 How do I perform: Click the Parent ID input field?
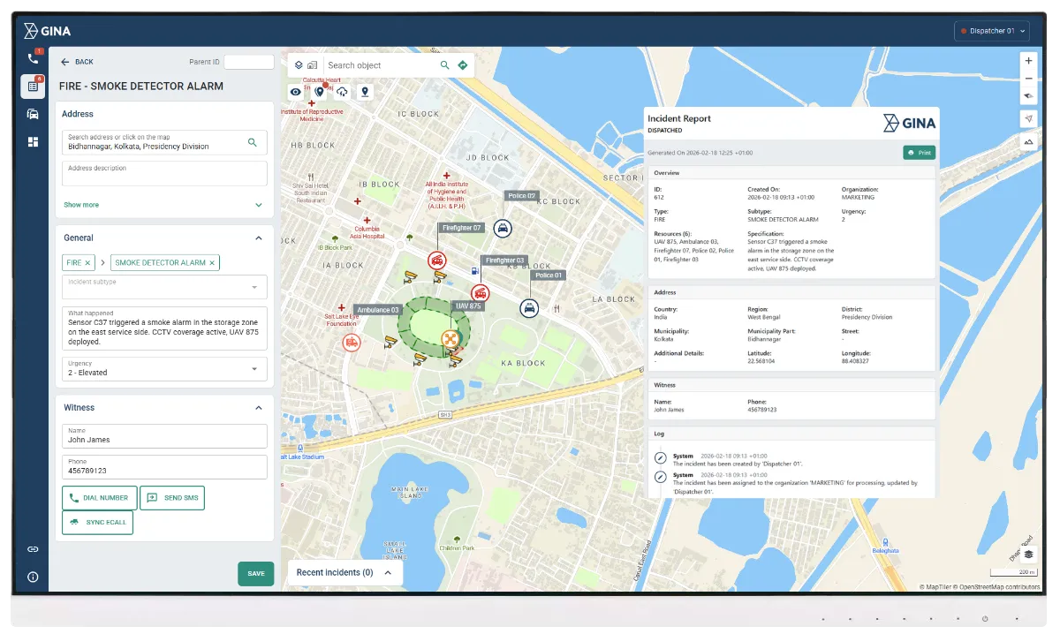click(248, 62)
